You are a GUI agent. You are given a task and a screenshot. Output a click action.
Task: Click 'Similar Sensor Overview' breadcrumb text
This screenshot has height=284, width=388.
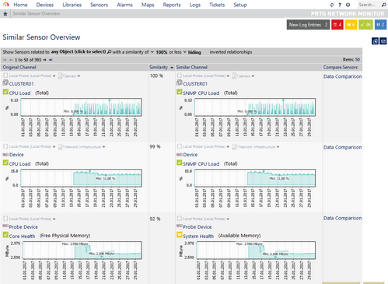pos(37,14)
